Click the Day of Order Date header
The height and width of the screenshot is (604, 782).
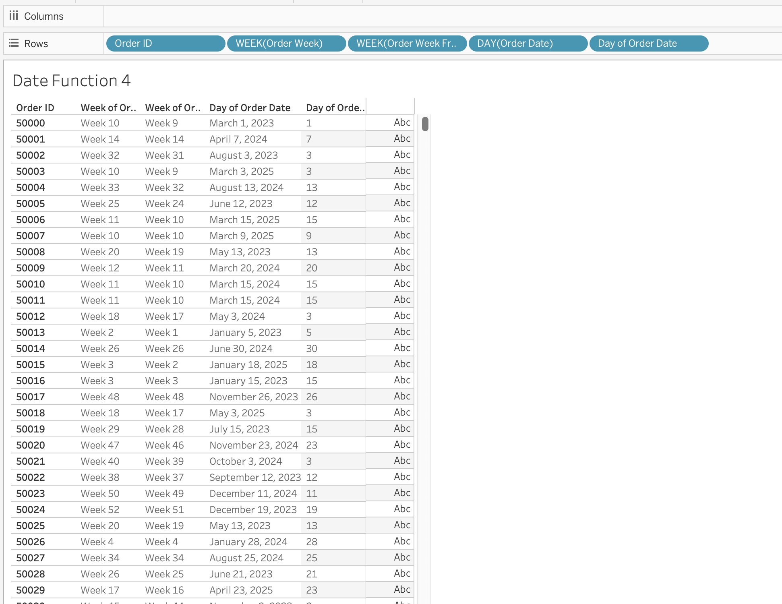pyautogui.click(x=250, y=108)
